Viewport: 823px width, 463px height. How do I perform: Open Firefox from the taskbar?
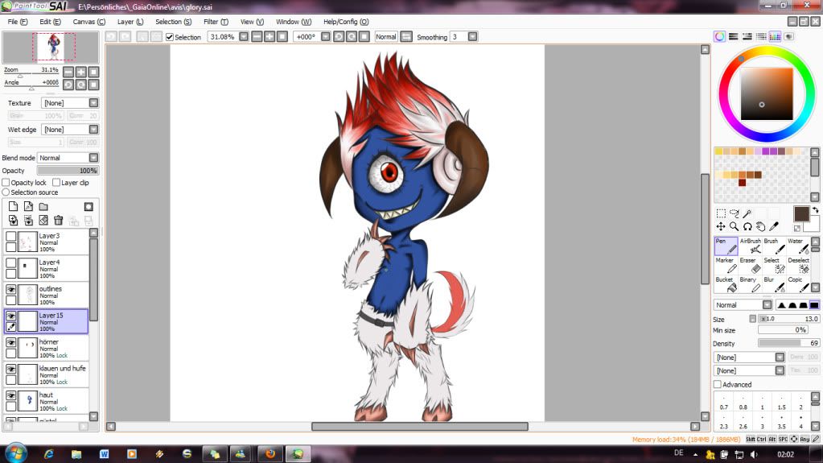click(270, 453)
